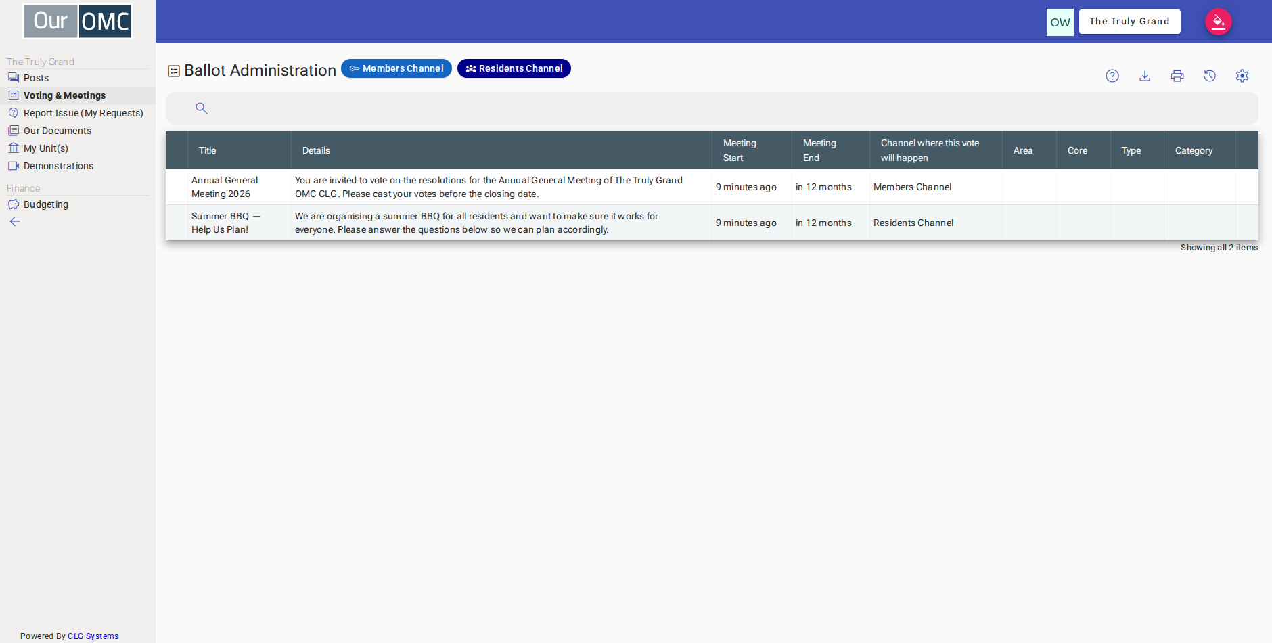Collapse sidebar with the back arrow
Image resolution: width=1272 pixels, height=643 pixels.
pos(15,222)
